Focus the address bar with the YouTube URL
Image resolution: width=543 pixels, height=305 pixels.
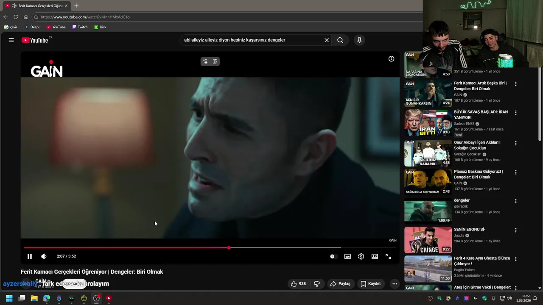point(227,17)
